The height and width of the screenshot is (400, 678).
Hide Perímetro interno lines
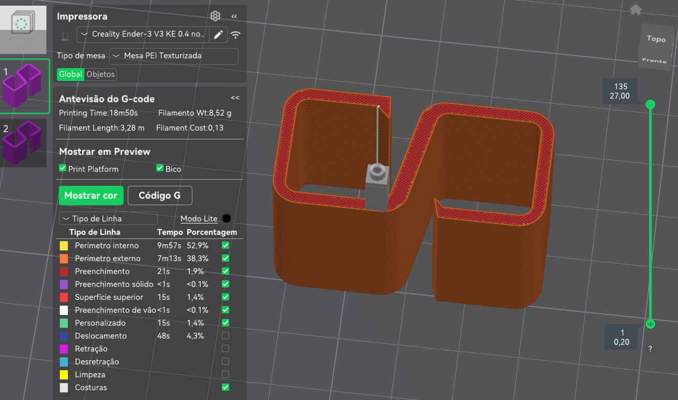click(x=225, y=246)
